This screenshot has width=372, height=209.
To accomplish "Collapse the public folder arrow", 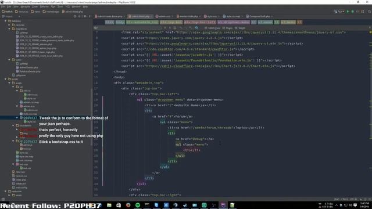I will pos(5,79).
